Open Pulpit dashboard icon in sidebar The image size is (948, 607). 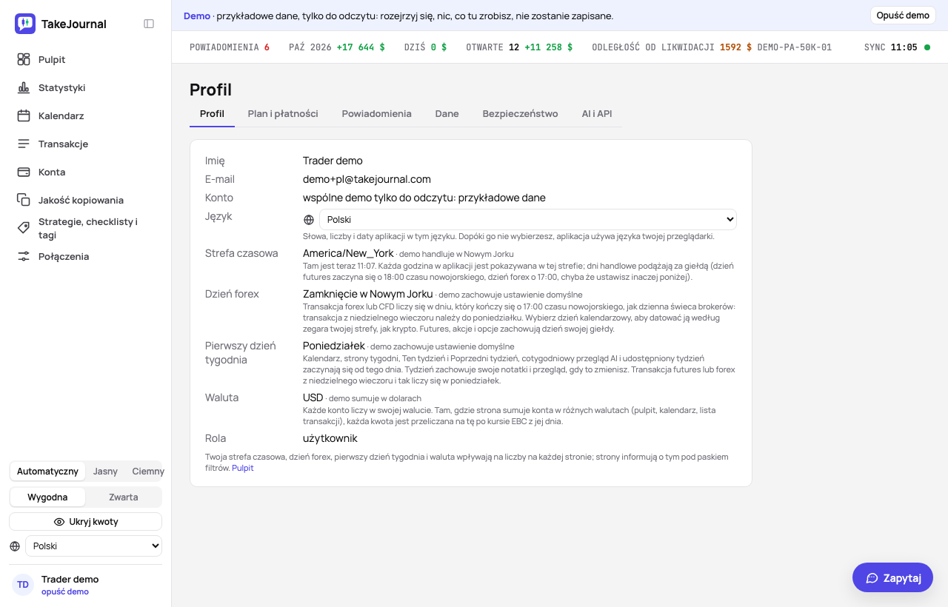[x=24, y=59]
